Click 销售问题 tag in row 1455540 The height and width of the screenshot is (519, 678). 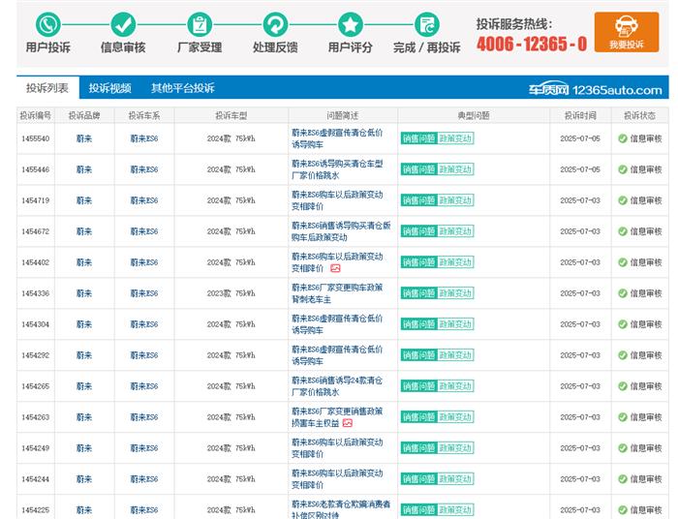click(x=419, y=138)
